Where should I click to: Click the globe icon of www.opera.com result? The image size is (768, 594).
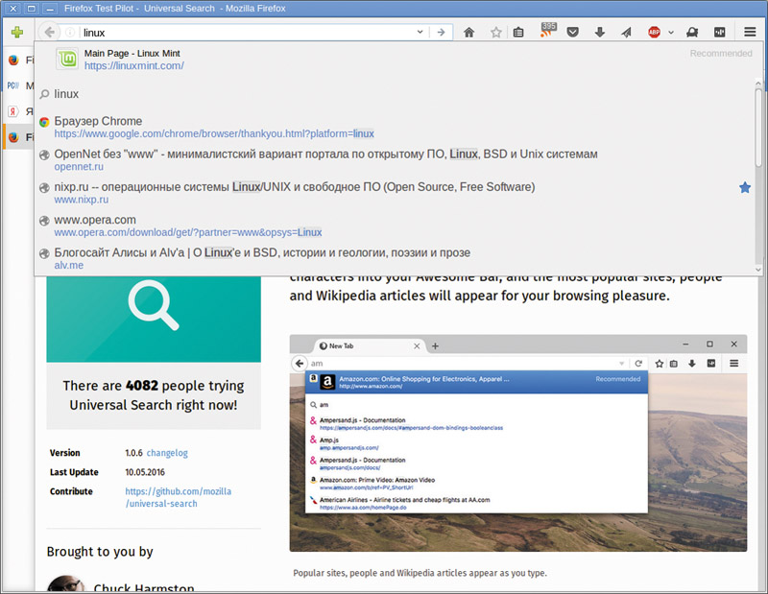[x=44, y=221]
